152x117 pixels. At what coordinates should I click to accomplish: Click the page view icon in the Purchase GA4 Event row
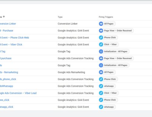pos(101,31)
